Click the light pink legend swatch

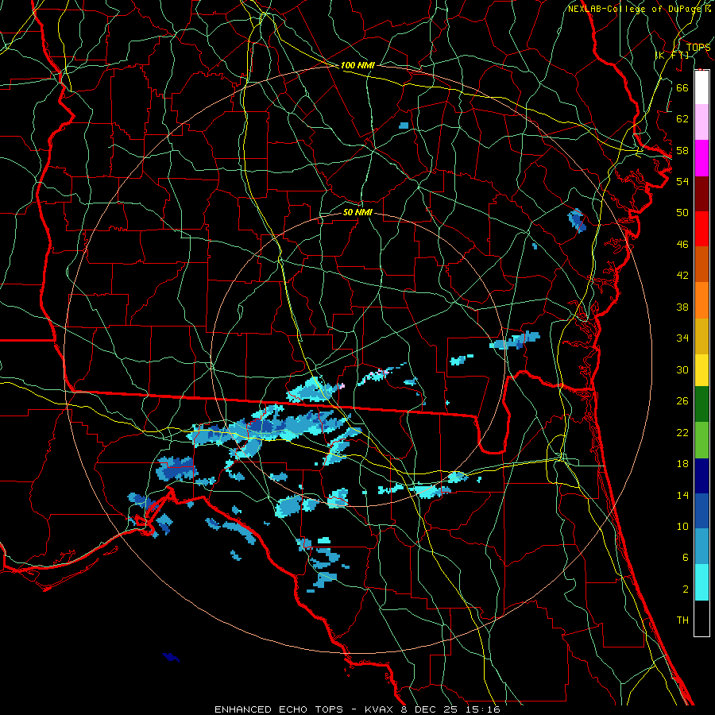pyautogui.click(x=701, y=122)
